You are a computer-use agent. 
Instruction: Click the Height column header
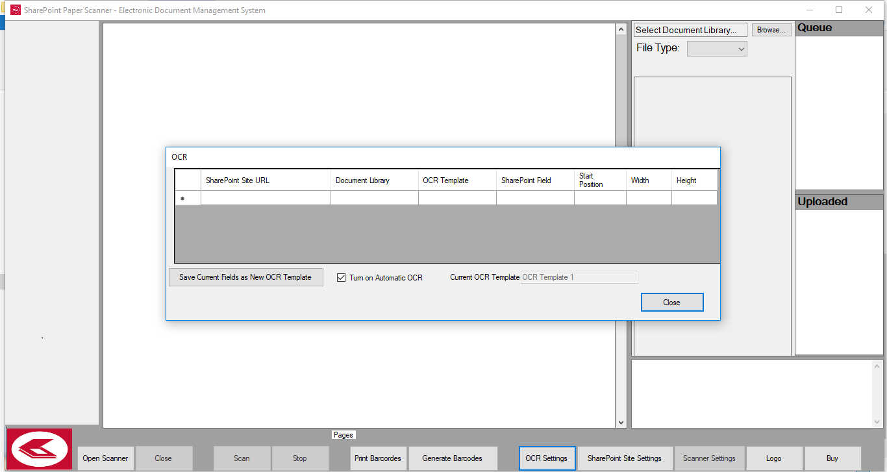click(x=694, y=180)
